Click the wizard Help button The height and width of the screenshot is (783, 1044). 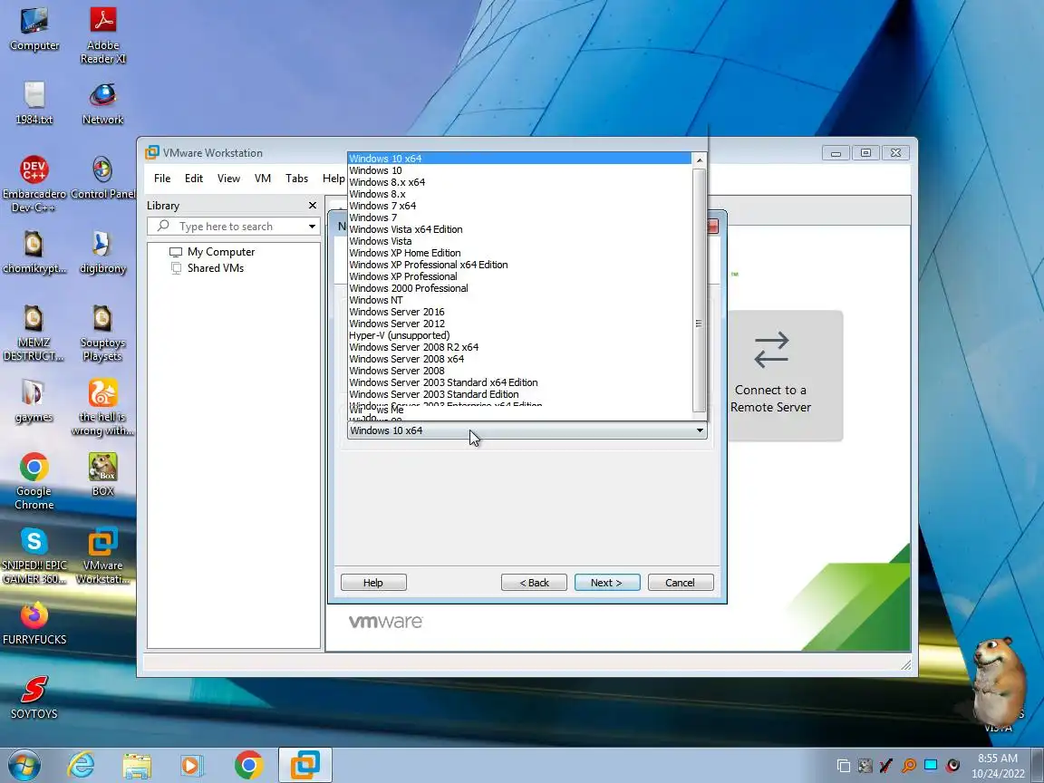pyautogui.click(x=373, y=583)
